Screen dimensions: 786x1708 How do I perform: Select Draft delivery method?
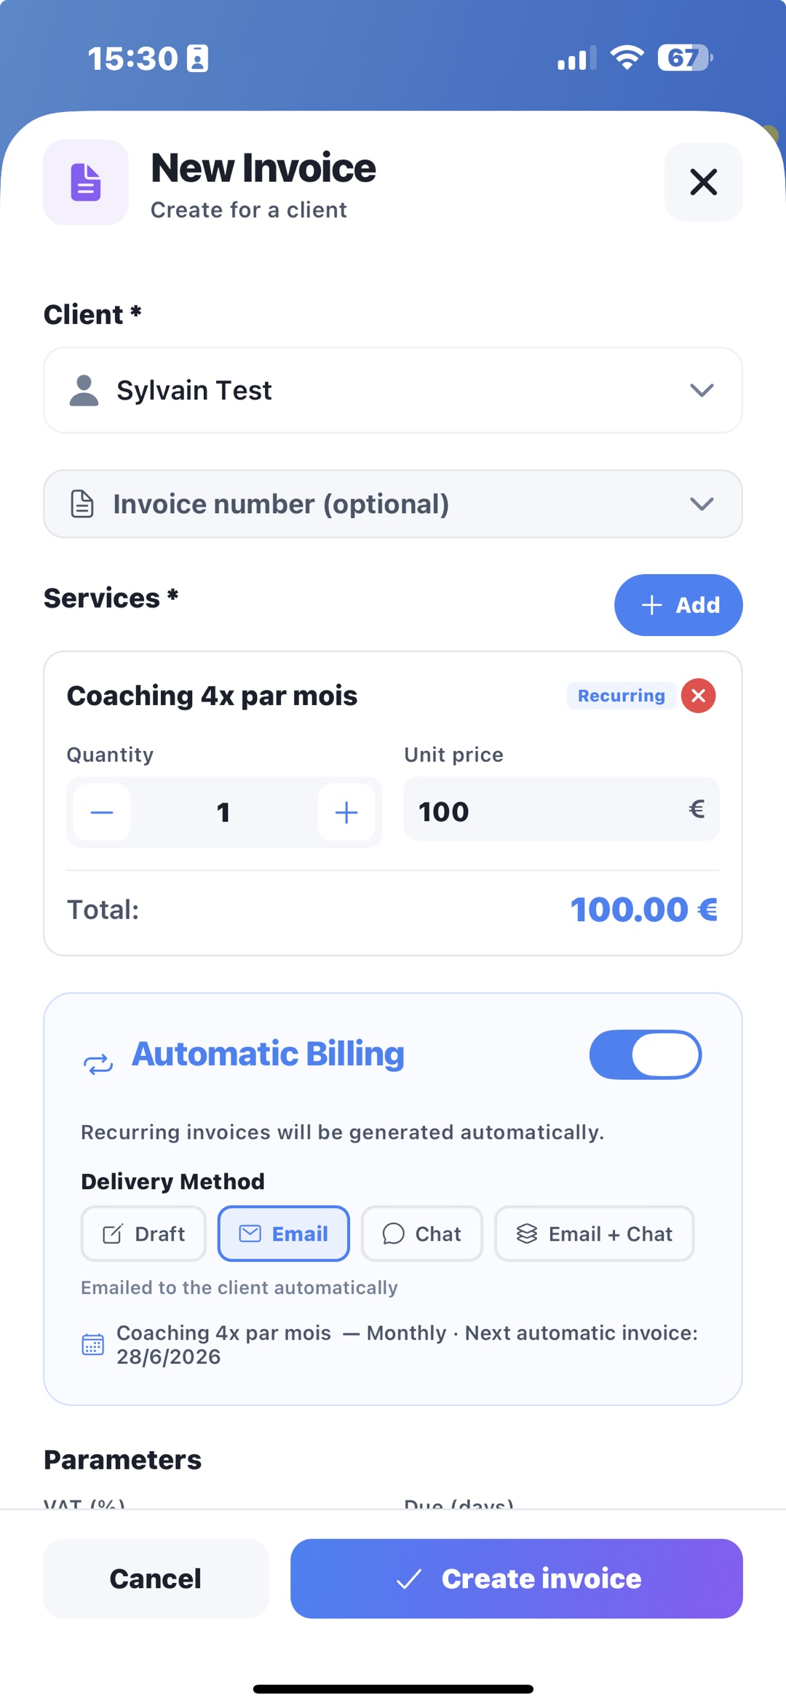pyautogui.click(x=143, y=1234)
